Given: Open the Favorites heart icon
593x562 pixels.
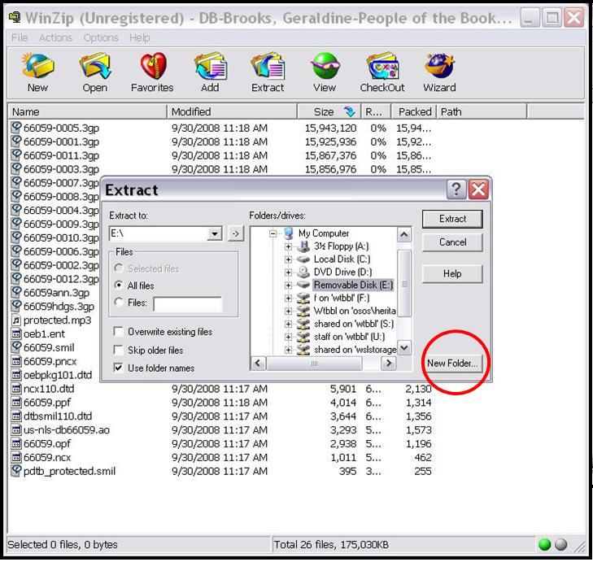Looking at the screenshot, I should [153, 66].
